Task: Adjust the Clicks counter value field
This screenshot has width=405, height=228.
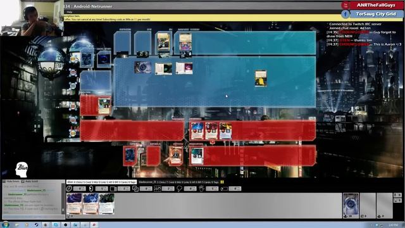Action: point(79,189)
